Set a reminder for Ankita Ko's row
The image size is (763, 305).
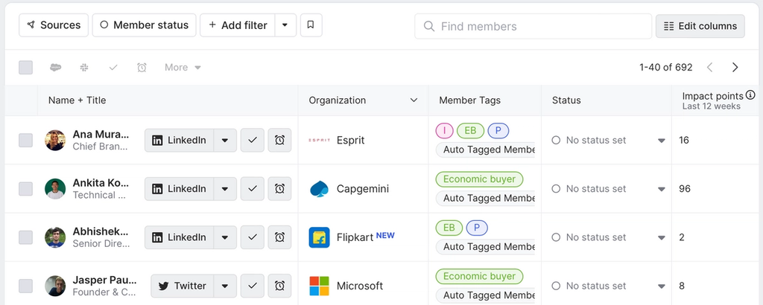[x=279, y=189]
